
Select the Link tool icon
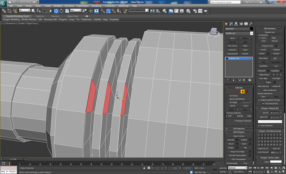[x=4, y=11]
